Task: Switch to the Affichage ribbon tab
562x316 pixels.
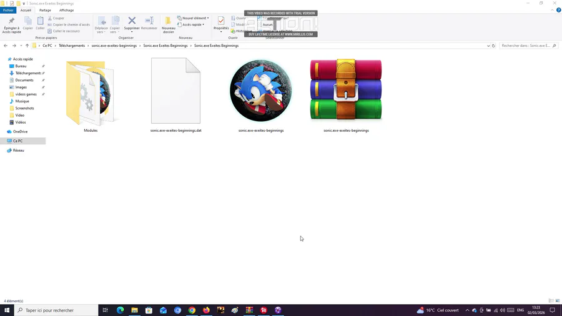Action: [x=66, y=11]
